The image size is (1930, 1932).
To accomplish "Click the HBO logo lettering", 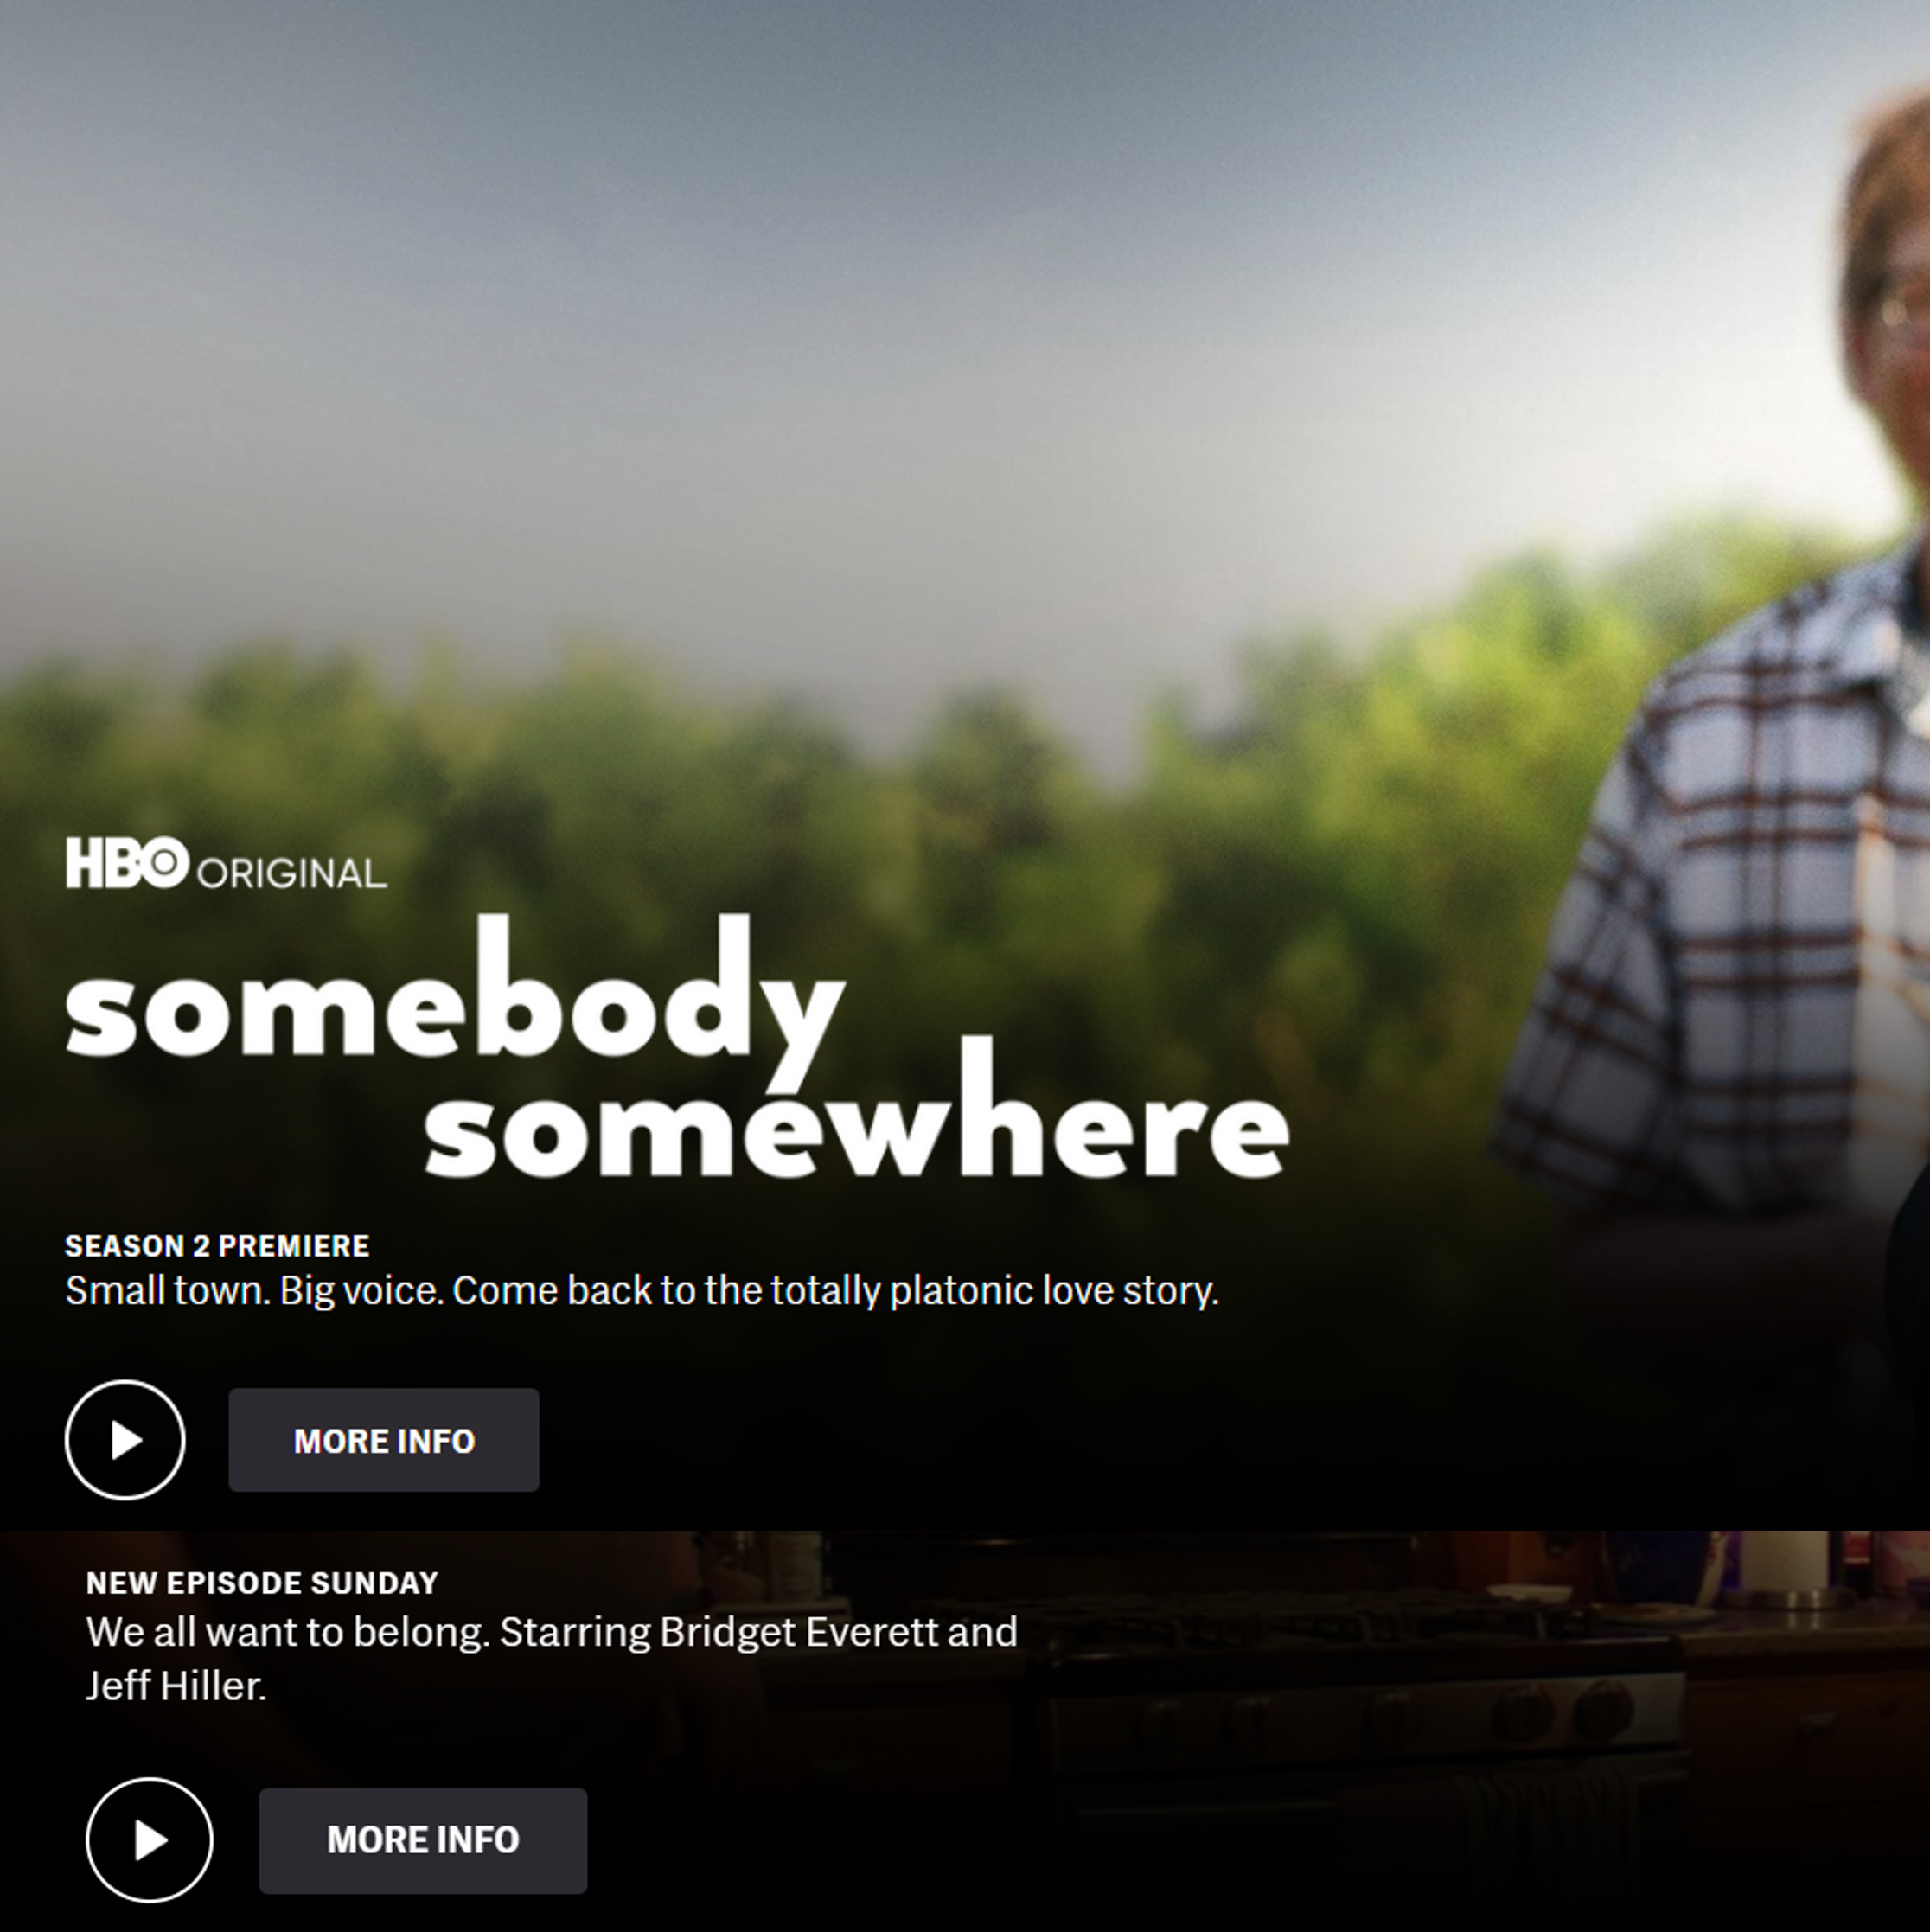I will [127, 863].
